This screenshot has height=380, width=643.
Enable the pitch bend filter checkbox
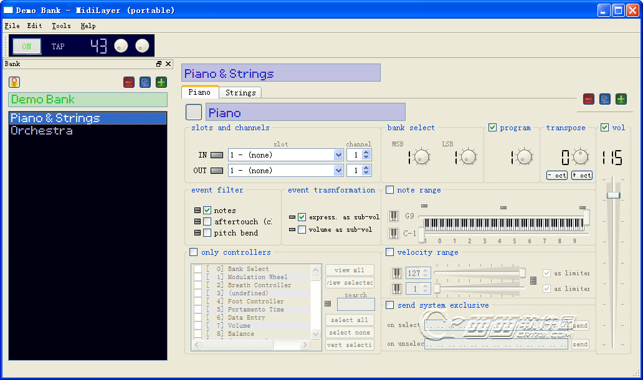pos(207,233)
